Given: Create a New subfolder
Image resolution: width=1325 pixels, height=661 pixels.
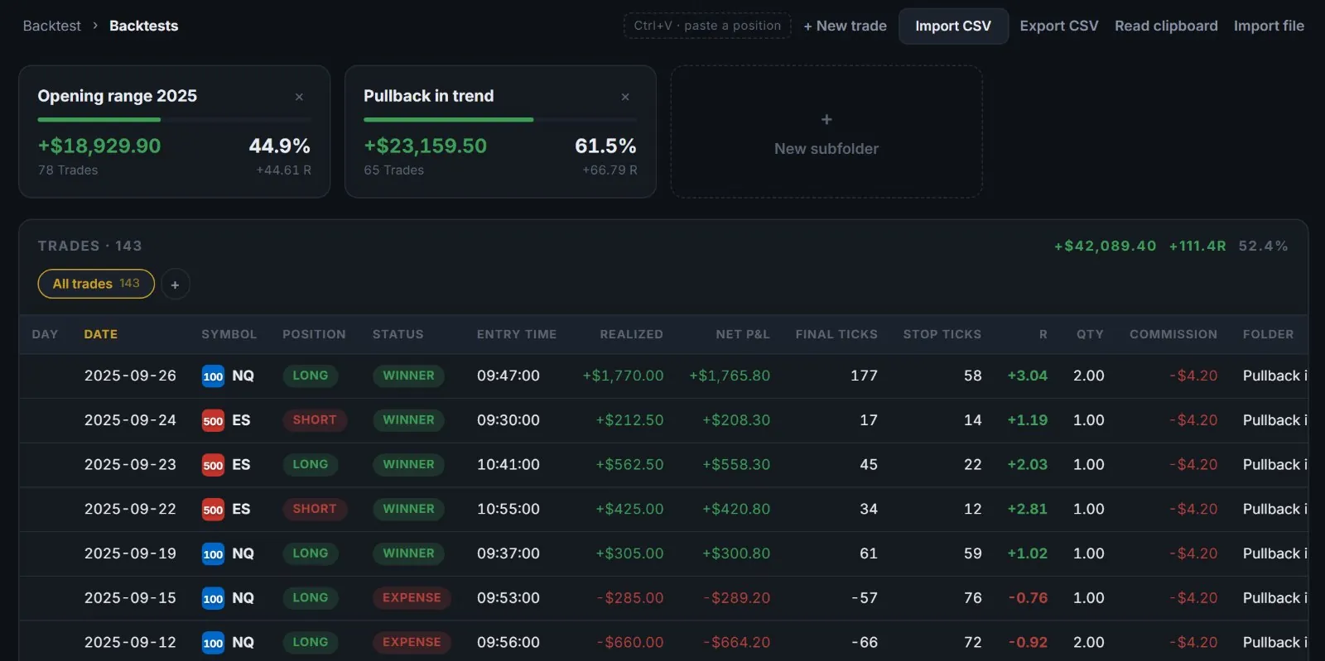Looking at the screenshot, I should point(826,132).
